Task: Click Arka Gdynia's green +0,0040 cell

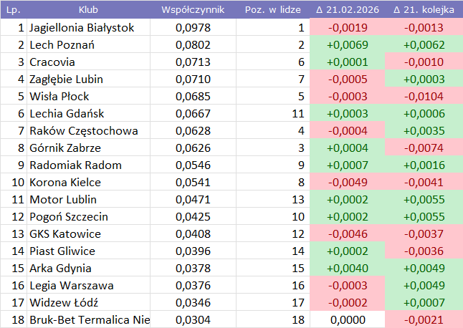Action: pos(348,269)
